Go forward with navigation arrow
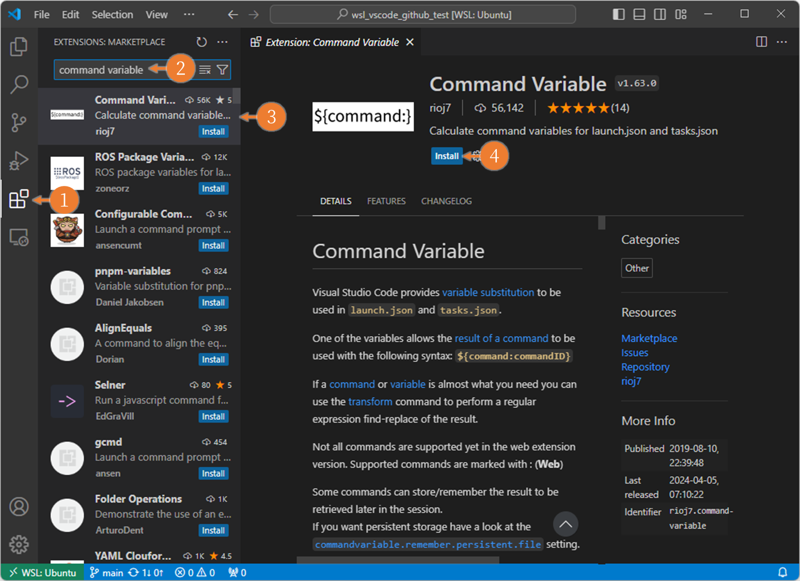The width and height of the screenshot is (800, 581). 254,14
